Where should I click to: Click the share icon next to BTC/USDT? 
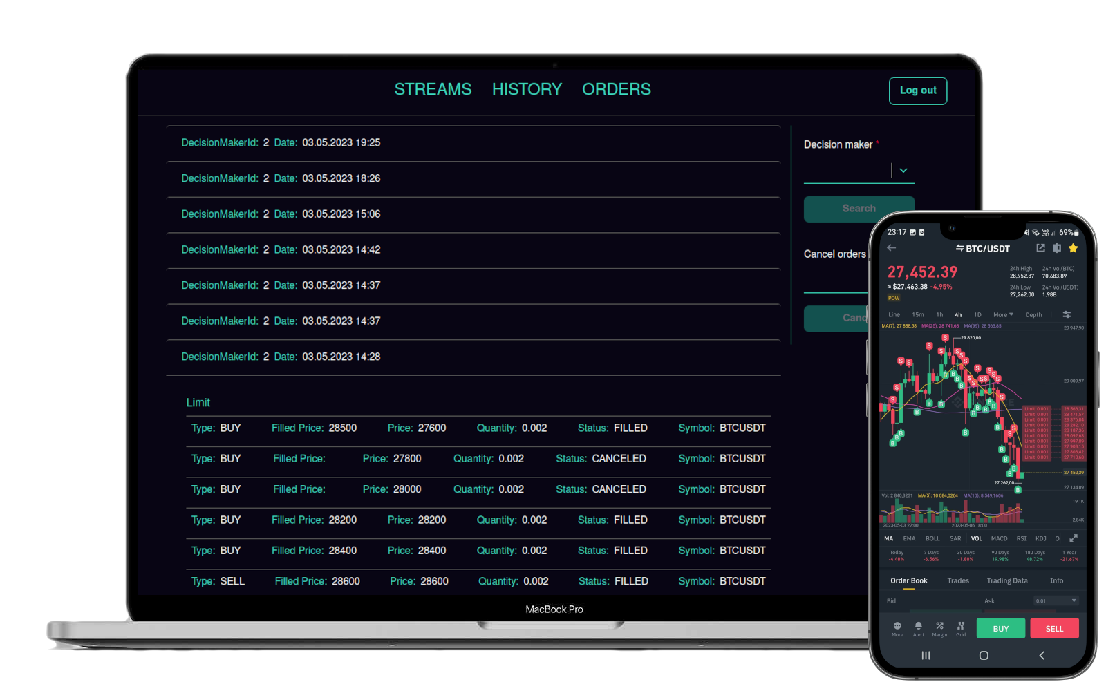tap(1040, 248)
